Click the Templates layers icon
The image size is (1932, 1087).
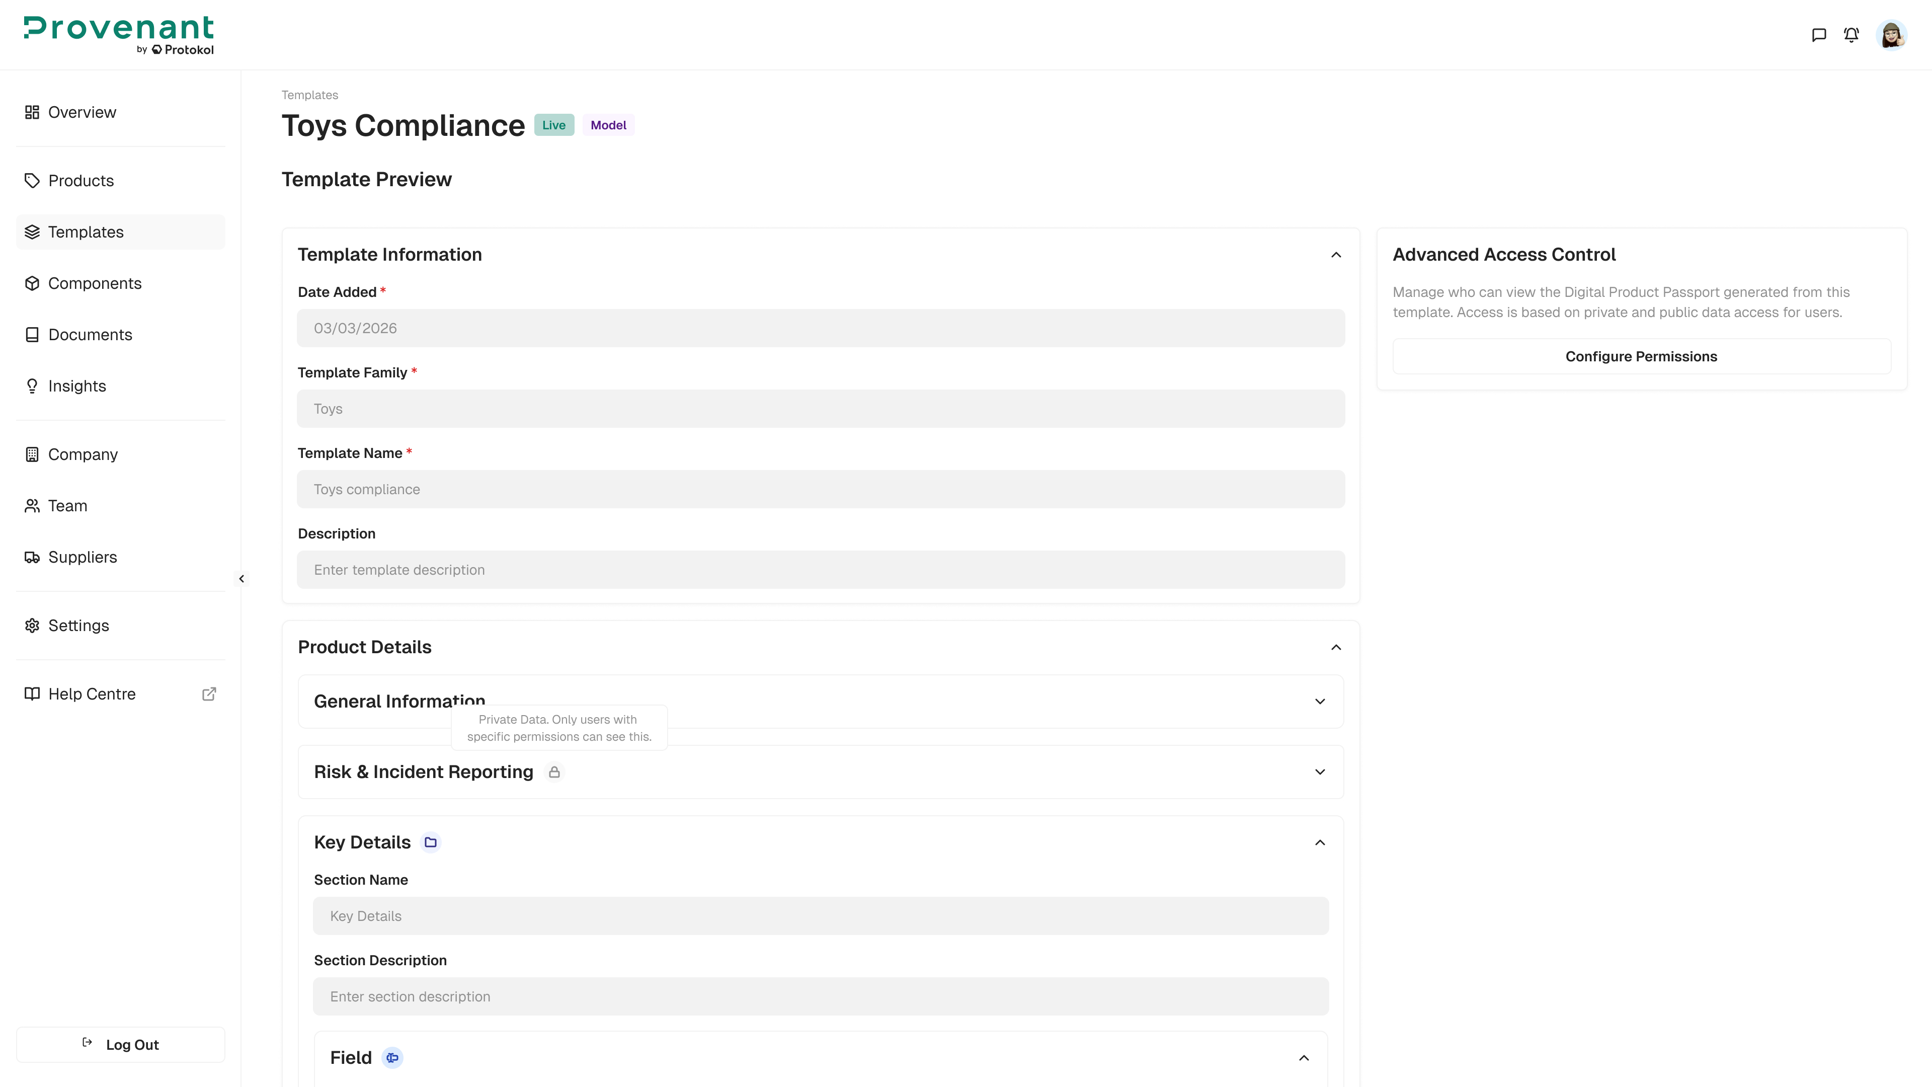pos(32,232)
